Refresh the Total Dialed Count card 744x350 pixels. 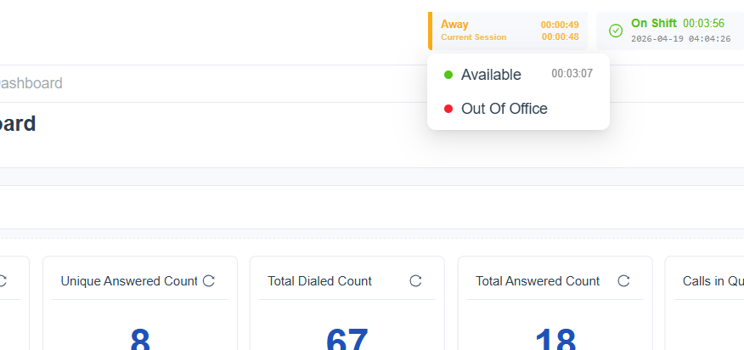tap(415, 281)
